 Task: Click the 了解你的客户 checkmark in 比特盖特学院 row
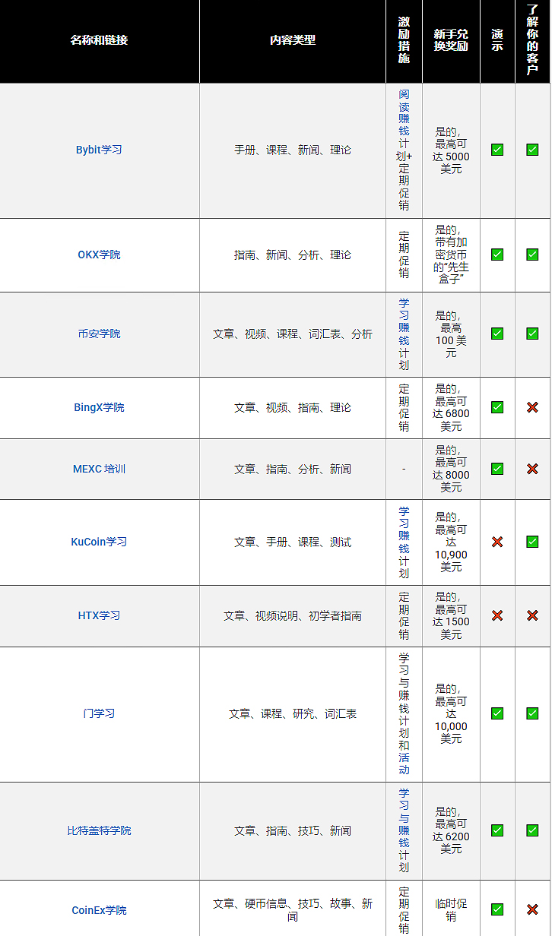click(x=532, y=830)
